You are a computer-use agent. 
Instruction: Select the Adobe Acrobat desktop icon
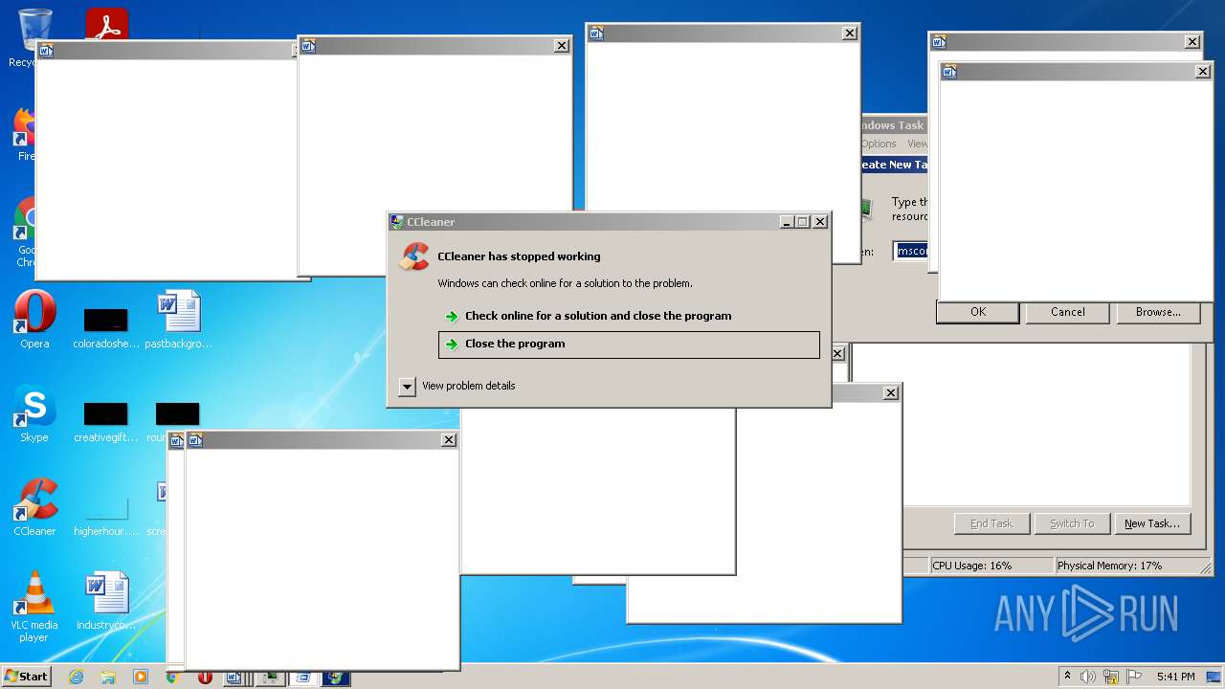106,25
